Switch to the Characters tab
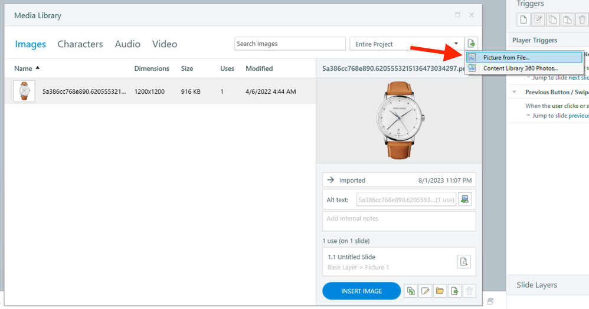Image resolution: width=589 pixels, height=309 pixels. pyautogui.click(x=80, y=44)
